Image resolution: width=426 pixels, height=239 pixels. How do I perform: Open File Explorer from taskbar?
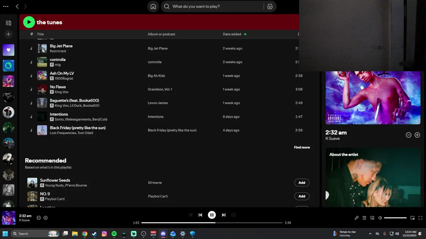[x=75, y=234]
